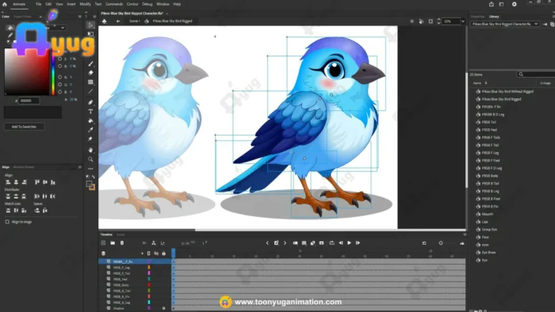Click the Align left edge icon

coord(8,182)
